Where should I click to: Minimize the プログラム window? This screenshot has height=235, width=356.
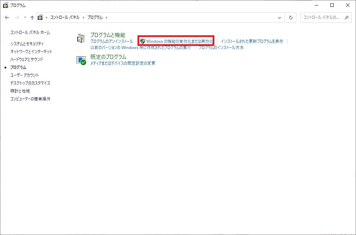pos(316,5)
